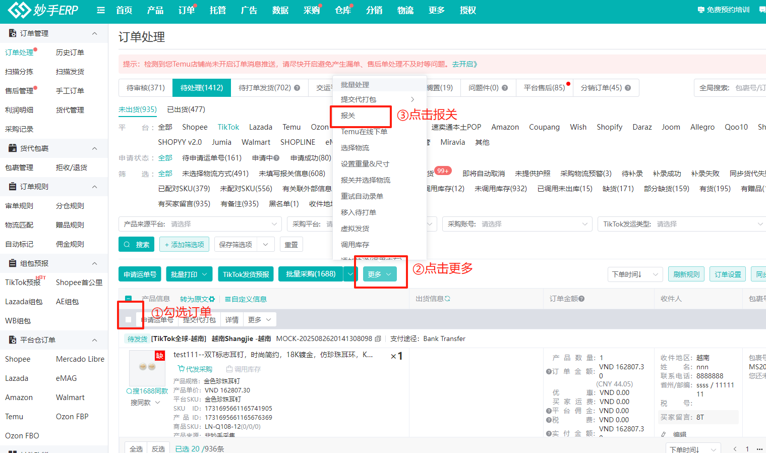The height and width of the screenshot is (453, 766).
Task: Click the 组包预报 section icon
Action: coord(13,263)
